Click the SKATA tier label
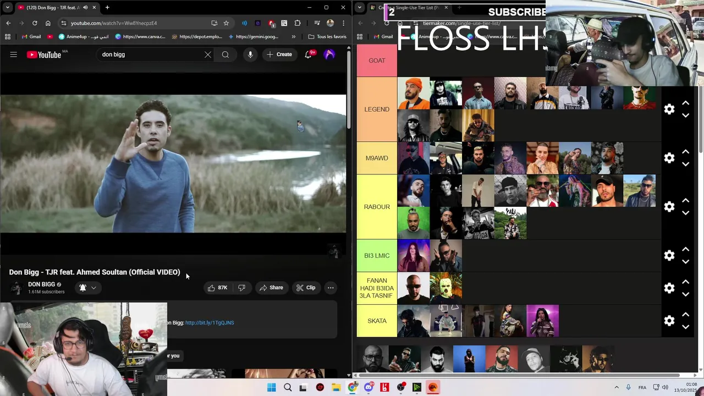 377,321
